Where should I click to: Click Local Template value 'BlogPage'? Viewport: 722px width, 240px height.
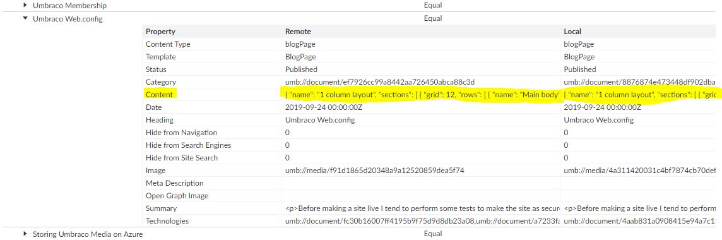coord(579,57)
